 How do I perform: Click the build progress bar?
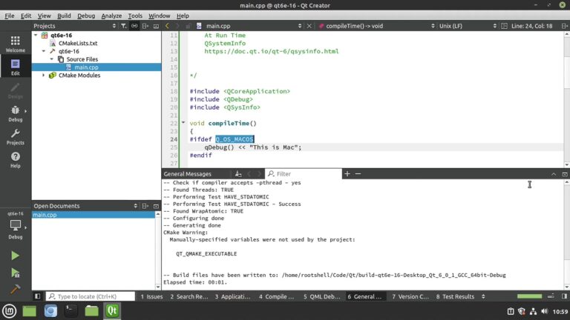coord(529,296)
